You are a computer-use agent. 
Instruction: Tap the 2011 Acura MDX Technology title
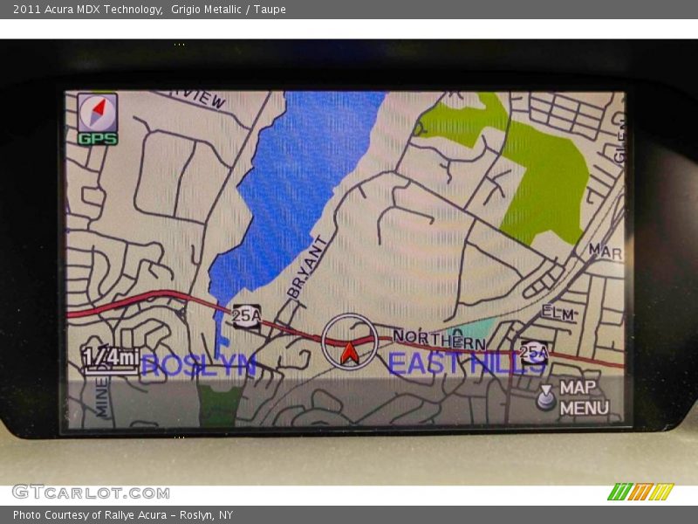coord(87,10)
